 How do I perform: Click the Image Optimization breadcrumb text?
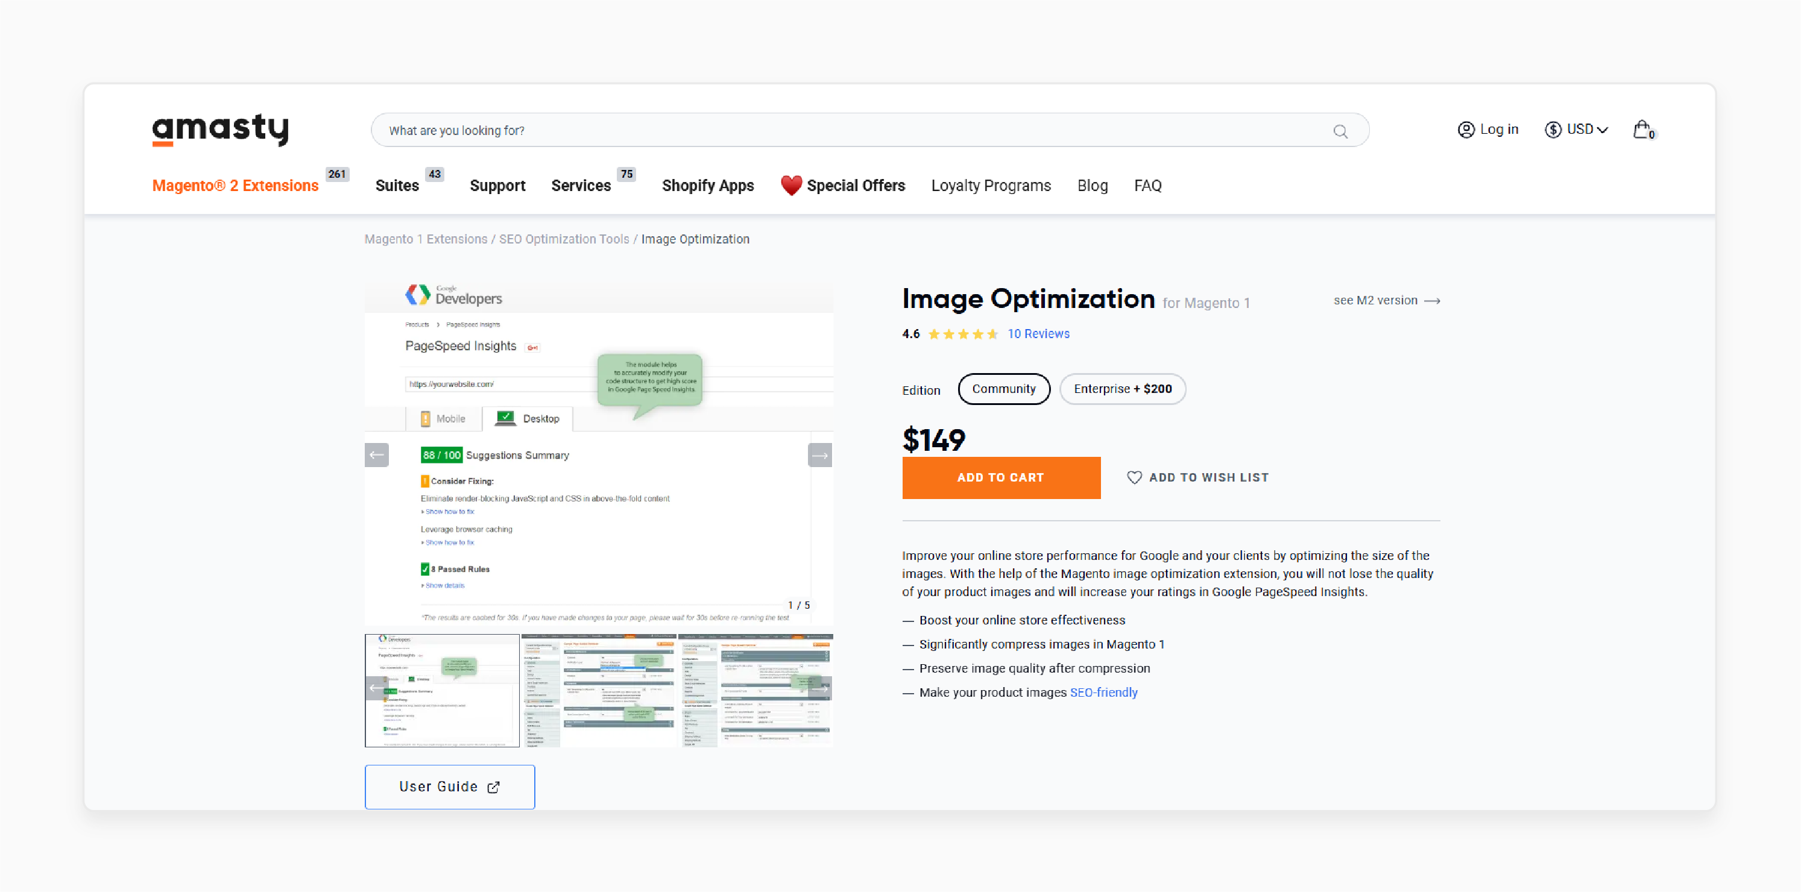[695, 239]
